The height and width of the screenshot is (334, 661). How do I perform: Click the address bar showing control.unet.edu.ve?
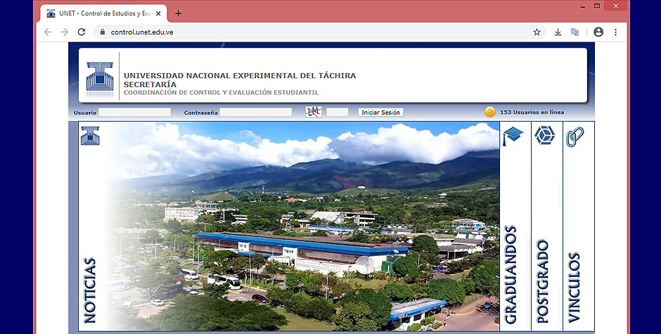point(319,32)
